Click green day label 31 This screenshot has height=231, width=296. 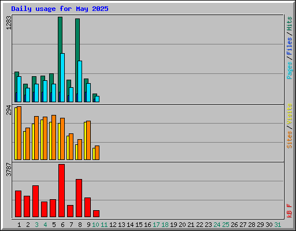point(277,225)
